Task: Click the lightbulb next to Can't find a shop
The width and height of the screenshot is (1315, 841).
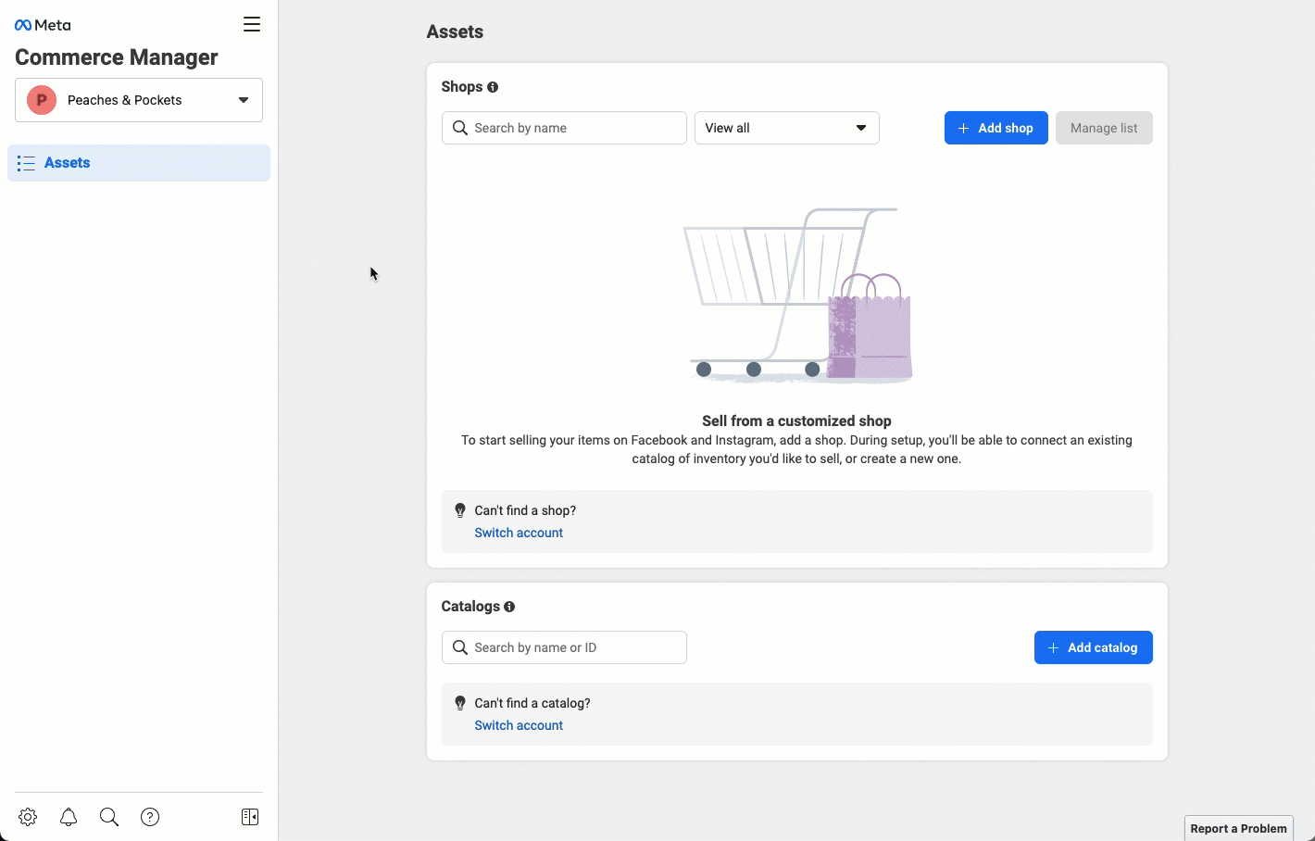Action: point(460,510)
